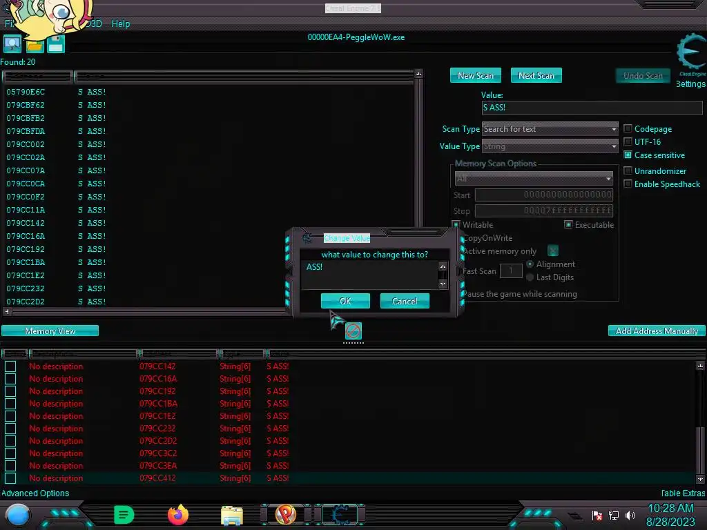
Task: Click the New Scan button
Action: [x=475, y=76]
